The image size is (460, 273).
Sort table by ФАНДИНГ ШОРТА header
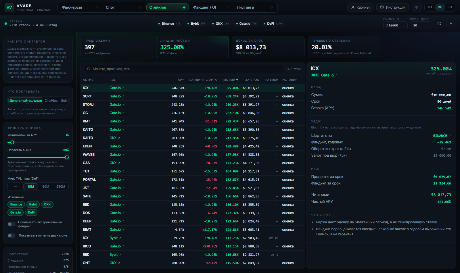pos(203,80)
